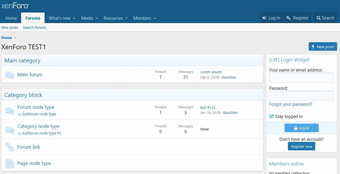Select the Forums tab
Viewport: 340px width, 174px height.
[x=33, y=18]
